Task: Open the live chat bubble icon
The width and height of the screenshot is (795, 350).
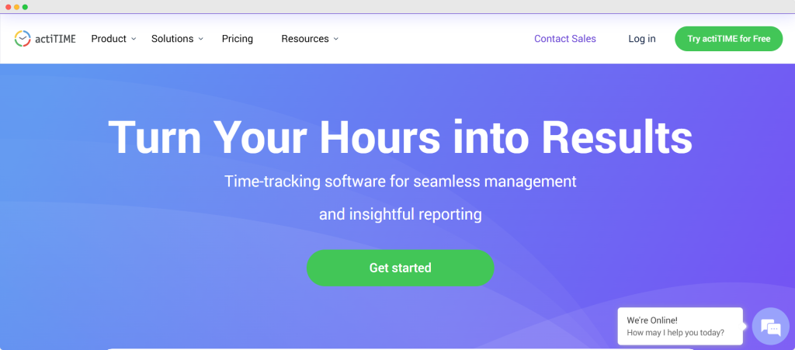Action: [769, 326]
